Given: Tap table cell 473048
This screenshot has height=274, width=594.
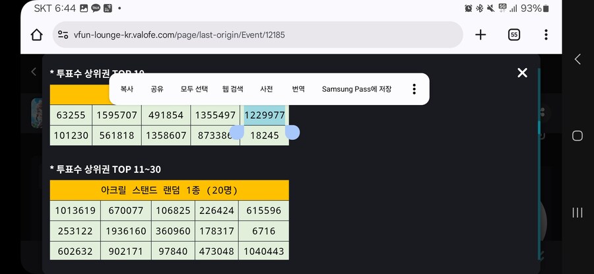Looking at the screenshot, I should click(x=216, y=251).
